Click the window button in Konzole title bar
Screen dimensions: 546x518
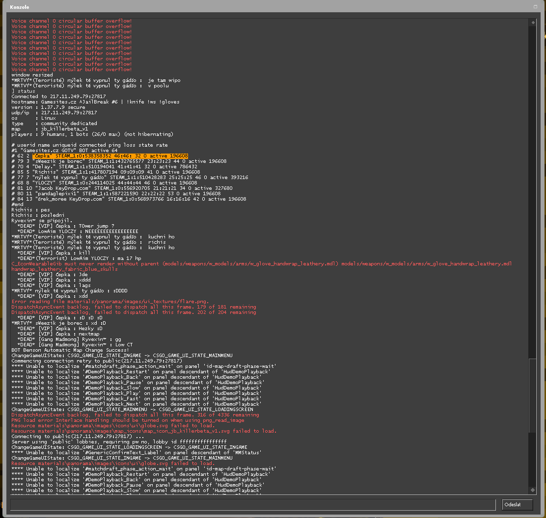pyautogui.click(x=536, y=7)
